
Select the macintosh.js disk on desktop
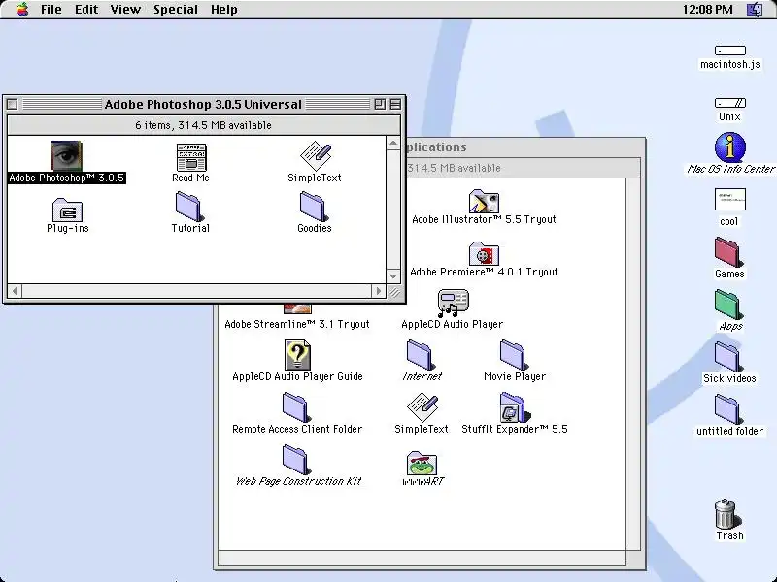(730, 50)
